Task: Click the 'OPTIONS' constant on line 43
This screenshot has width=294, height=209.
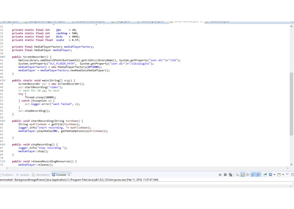Action: click(x=93, y=67)
